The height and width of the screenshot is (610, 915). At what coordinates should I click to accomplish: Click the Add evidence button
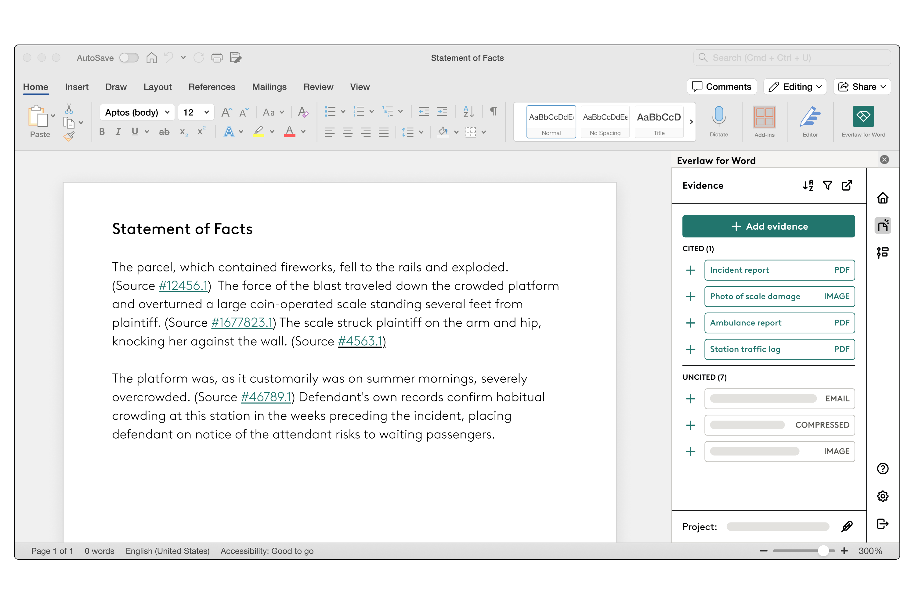pos(768,226)
